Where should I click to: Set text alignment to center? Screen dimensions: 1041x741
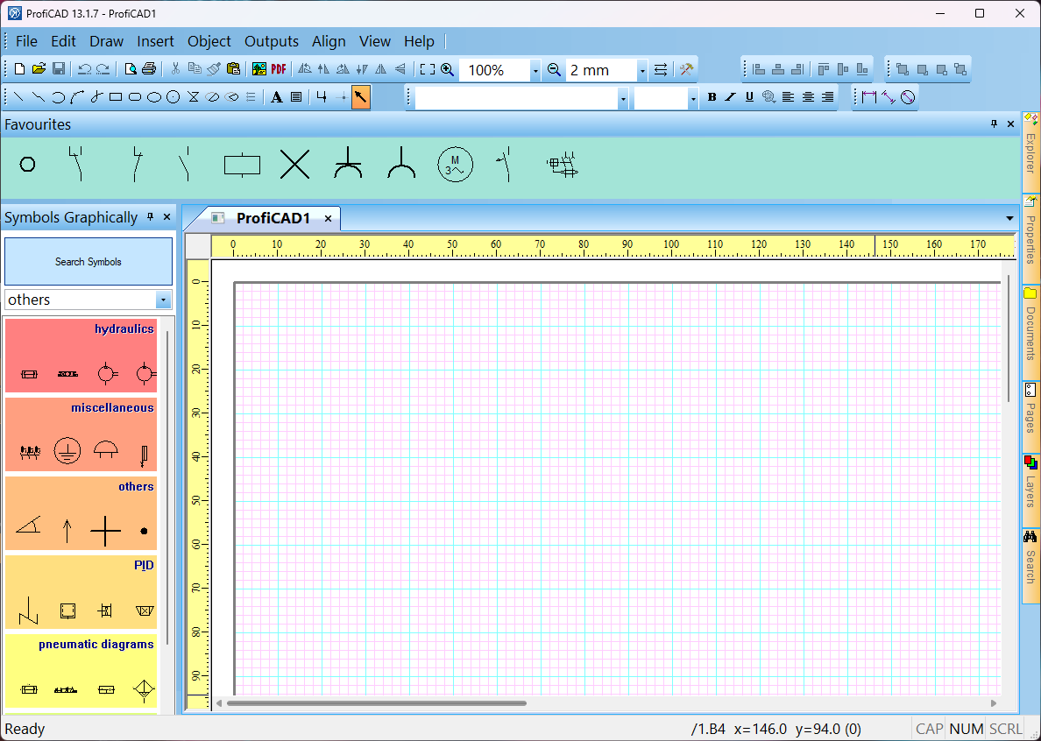pyautogui.click(x=808, y=97)
